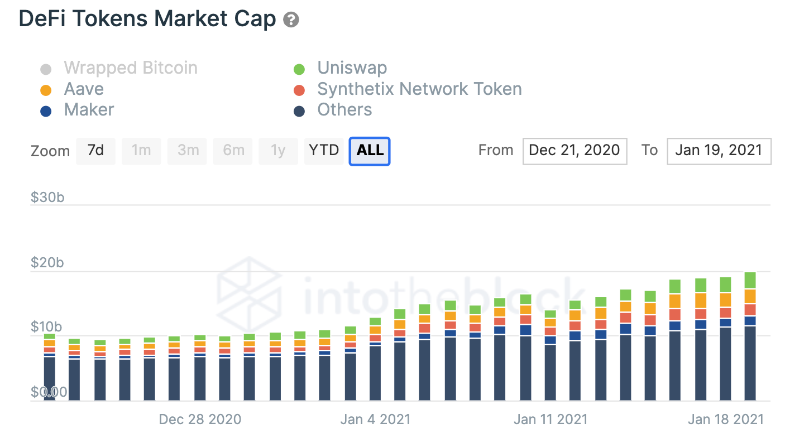The image size is (804, 433).
Task: Click the red Synthetix legend dot
Action: (299, 90)
